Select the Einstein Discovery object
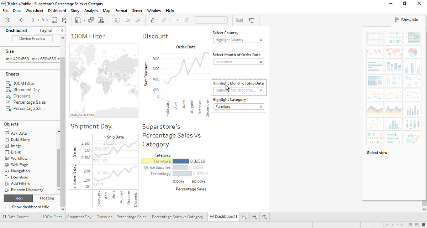427x228 pixels. [24, 190]
